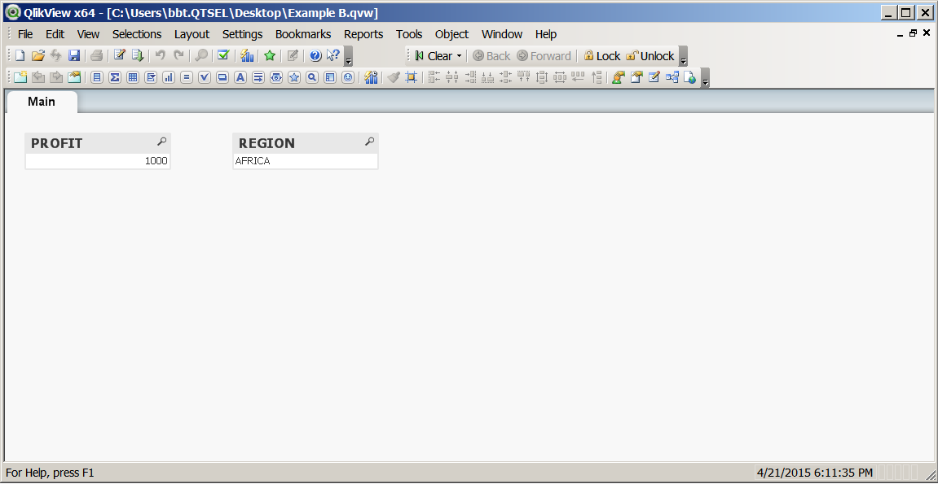Clear all selections with Clear button
The width and height of the screenshot is (938, 484).
pos(434,56)
